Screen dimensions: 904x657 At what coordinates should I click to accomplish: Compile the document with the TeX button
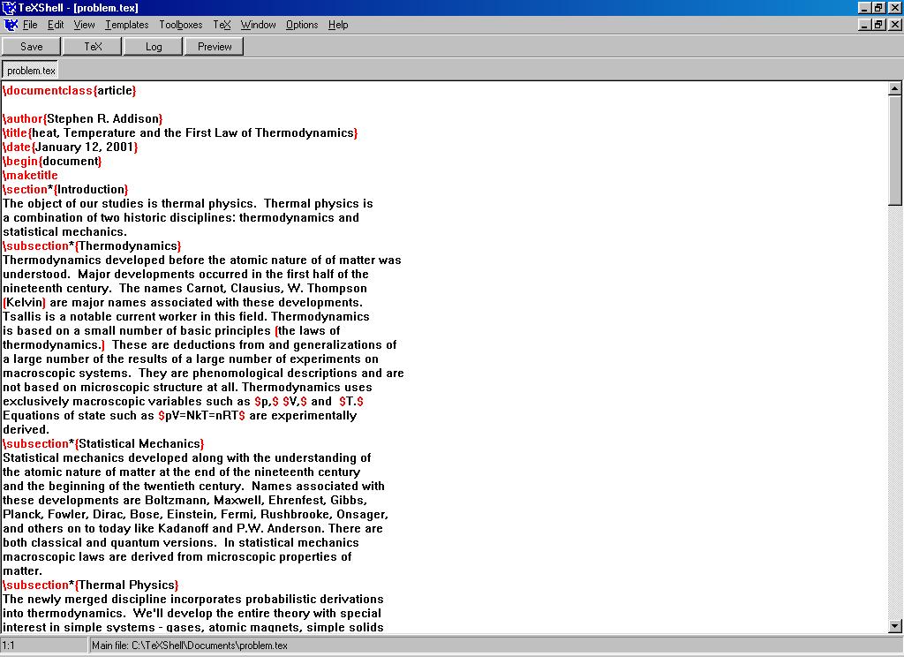pos(92,46)
